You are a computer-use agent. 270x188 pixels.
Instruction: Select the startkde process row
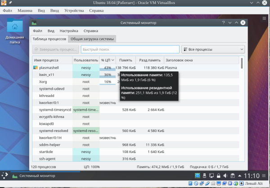coord(136,152)
